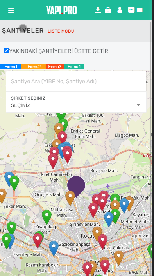Open the briefcase toolbox icon
This screenshot has height=276, width=154.
tap(108, 10)
